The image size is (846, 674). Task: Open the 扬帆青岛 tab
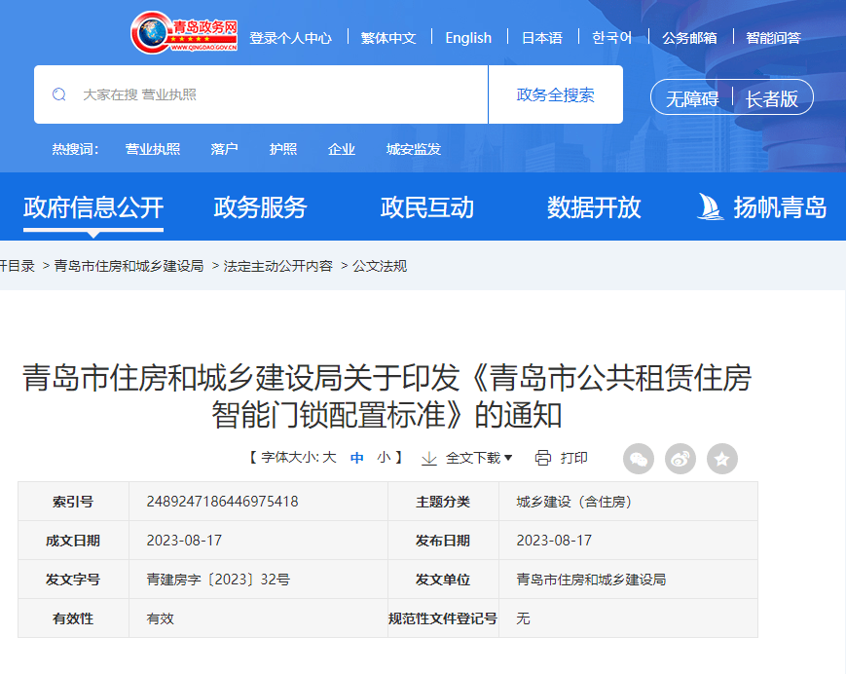click(x=780, y=207)
